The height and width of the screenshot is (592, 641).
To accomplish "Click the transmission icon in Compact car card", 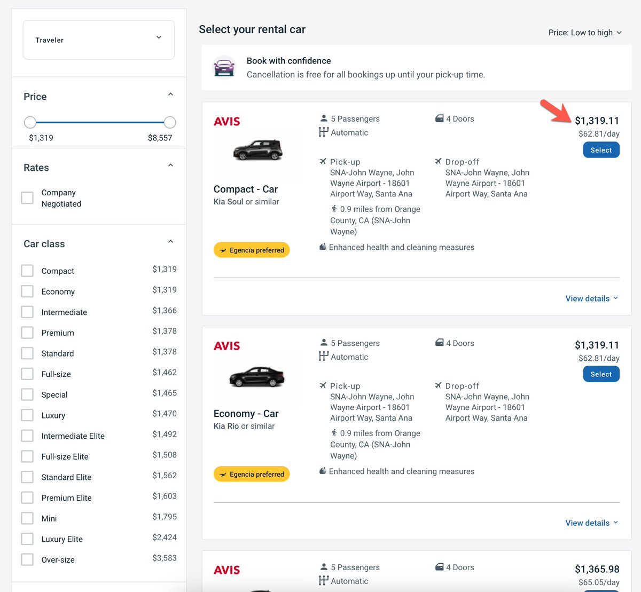I will (323, 132).
